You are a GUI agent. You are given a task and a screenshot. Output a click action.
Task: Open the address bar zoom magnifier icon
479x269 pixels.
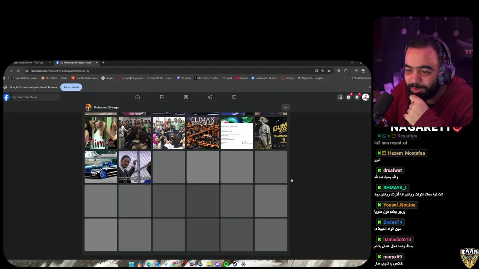(323, 71)
